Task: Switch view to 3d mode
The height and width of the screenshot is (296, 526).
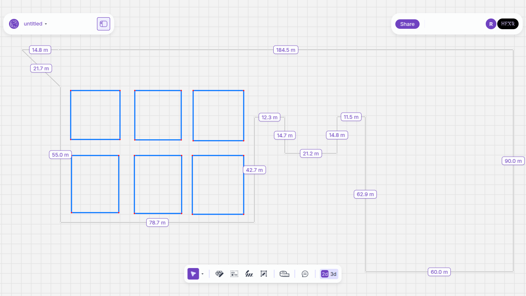Action: [x=334, y=274]
